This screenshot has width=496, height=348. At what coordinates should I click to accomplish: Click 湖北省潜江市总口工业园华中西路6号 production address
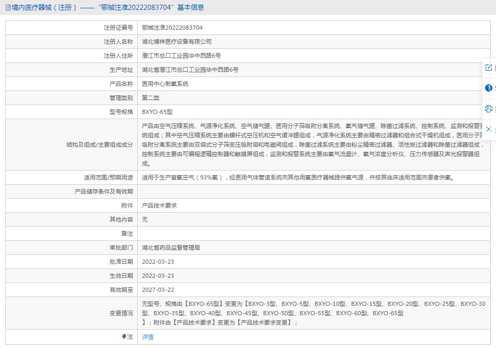coord(190,70)
